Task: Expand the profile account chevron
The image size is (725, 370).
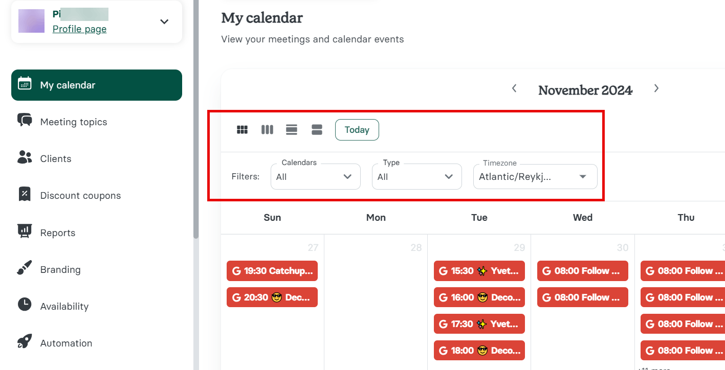Action: click(x=164, y=21)
